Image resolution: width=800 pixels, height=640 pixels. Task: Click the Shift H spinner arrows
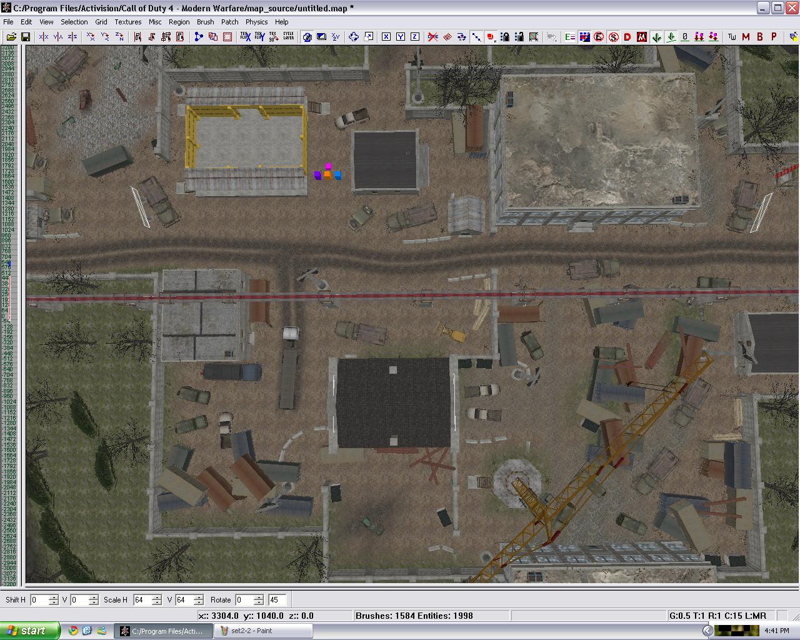(x=54, y=600)
